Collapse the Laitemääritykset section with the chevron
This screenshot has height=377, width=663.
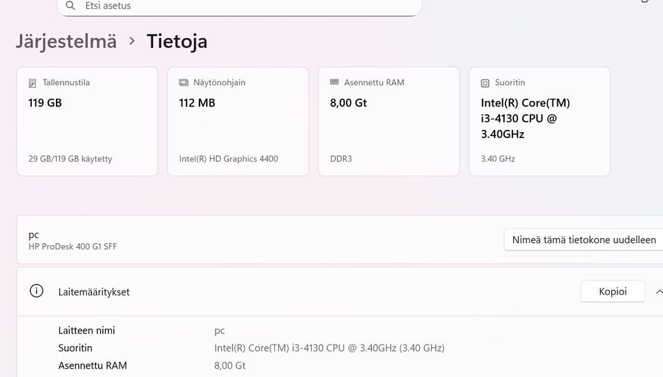click(658, 291)
